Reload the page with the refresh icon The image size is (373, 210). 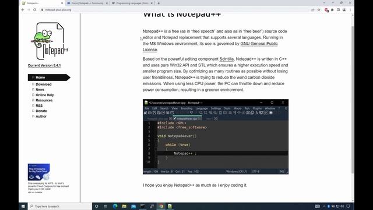[x=35, y=10]
